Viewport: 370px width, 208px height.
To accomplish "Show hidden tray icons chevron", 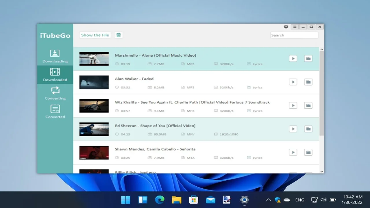I will coord(268,200).
